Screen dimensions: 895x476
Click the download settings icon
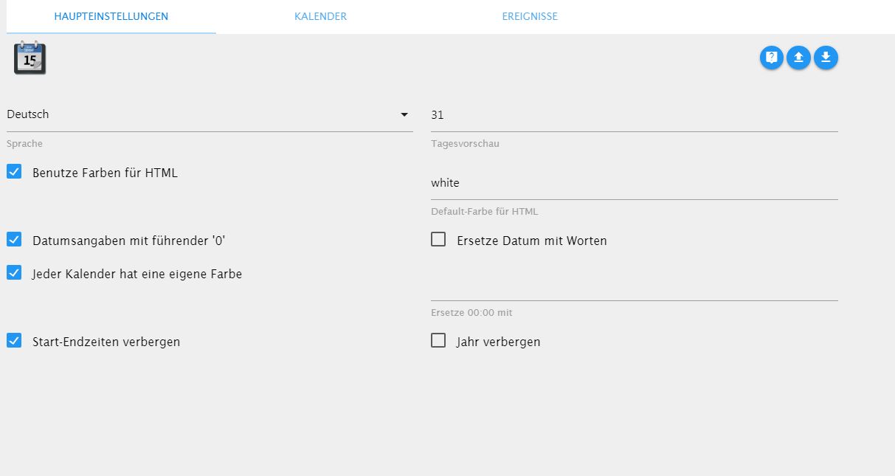pyautogui.click(x=826, y=58)
